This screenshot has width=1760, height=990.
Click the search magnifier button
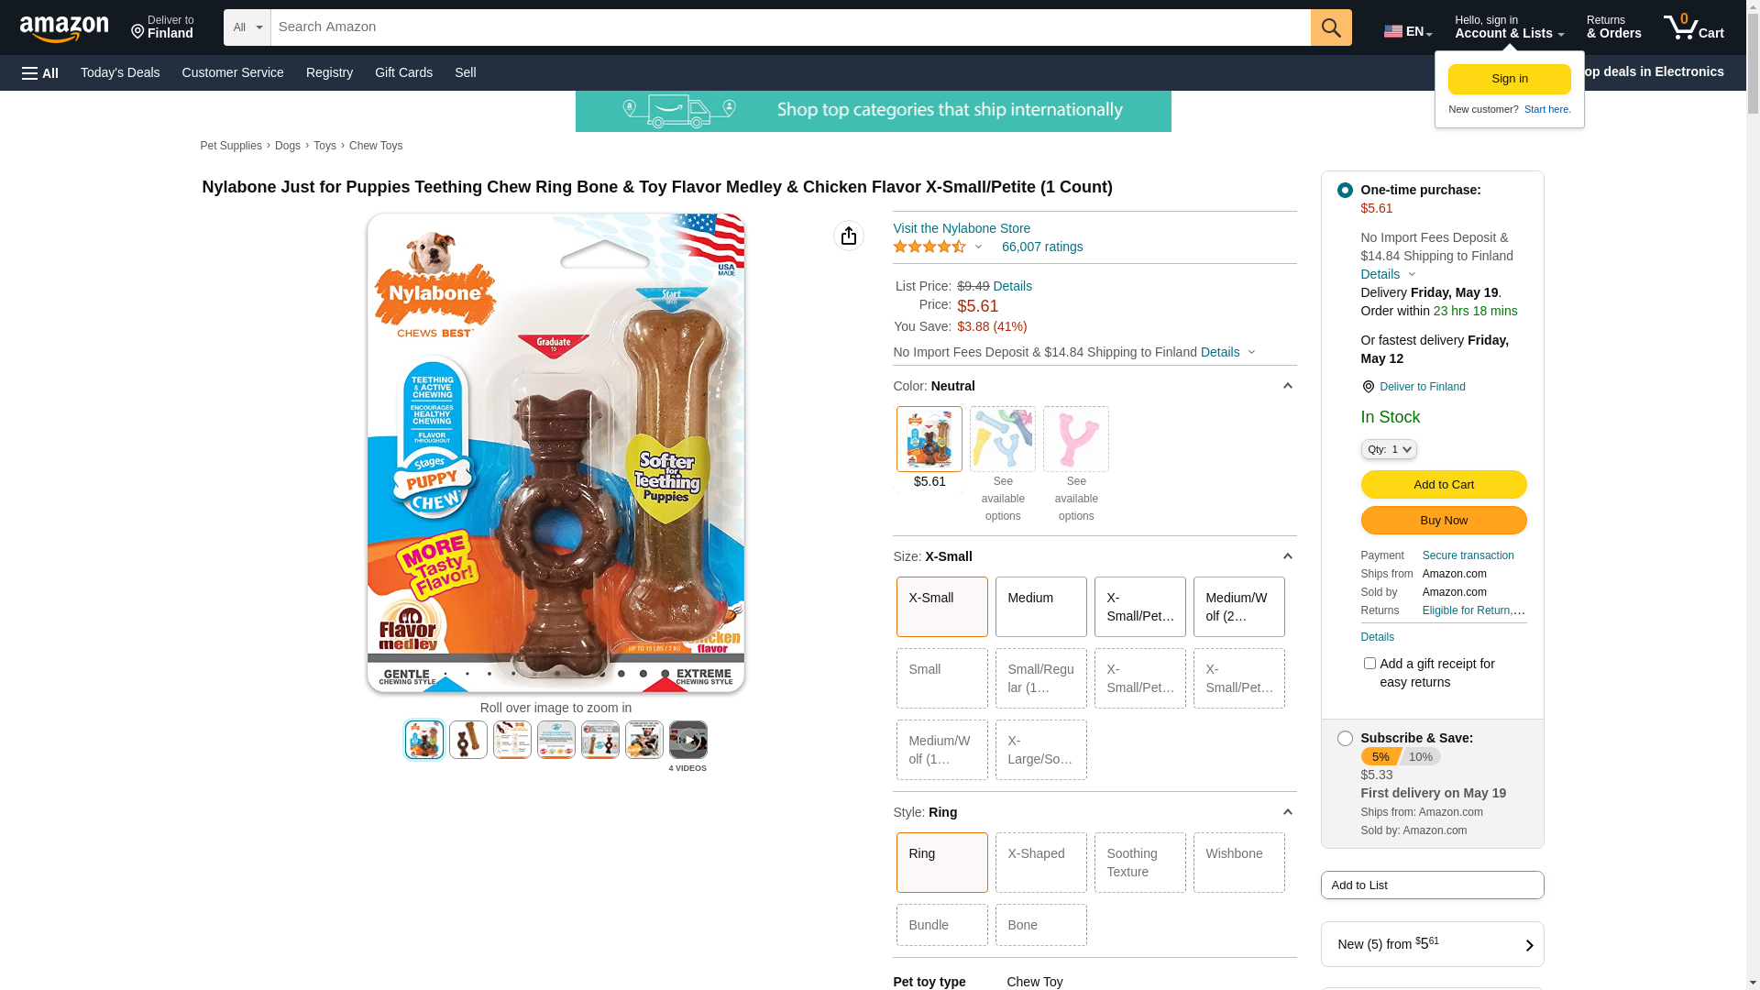tap(1331, 27)
